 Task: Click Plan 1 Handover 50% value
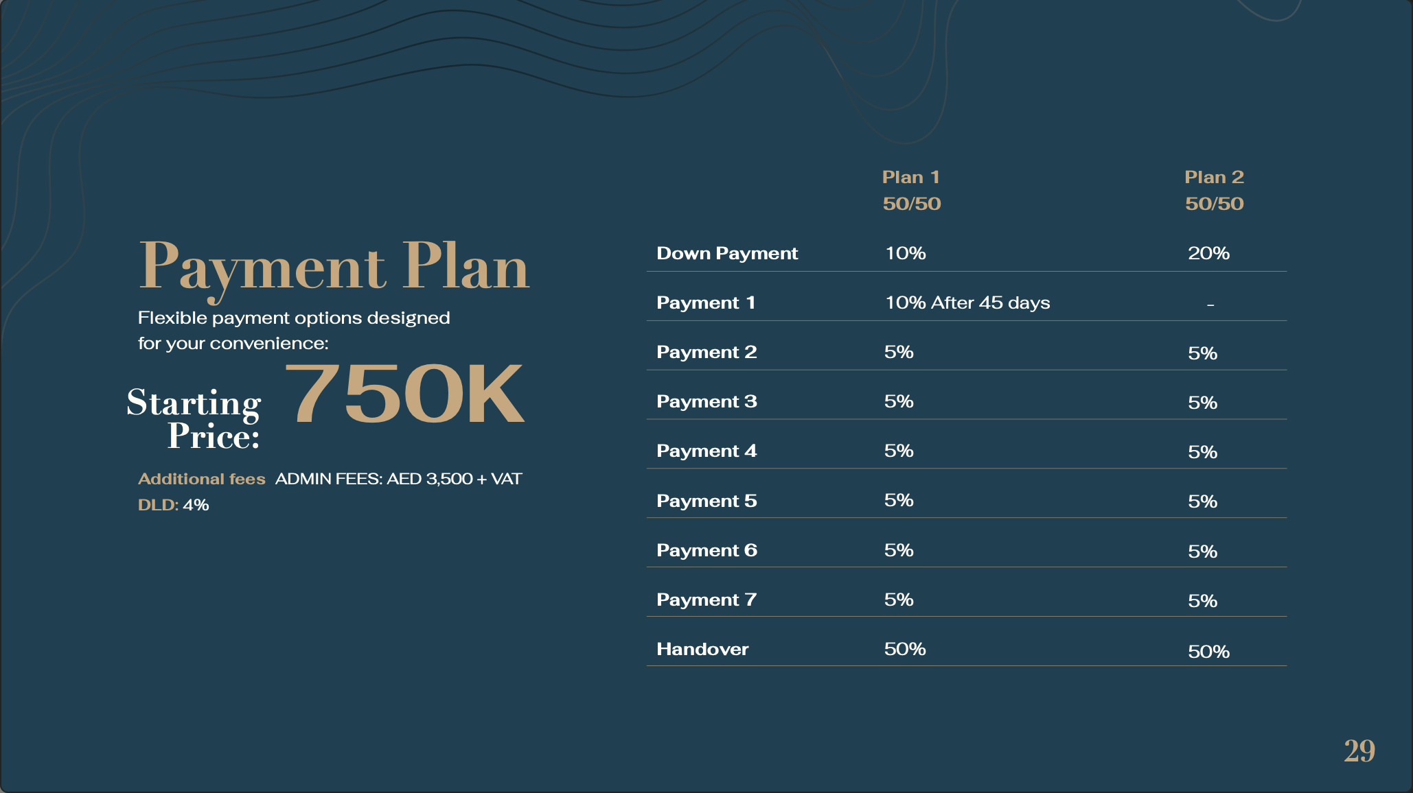point(905,649)
